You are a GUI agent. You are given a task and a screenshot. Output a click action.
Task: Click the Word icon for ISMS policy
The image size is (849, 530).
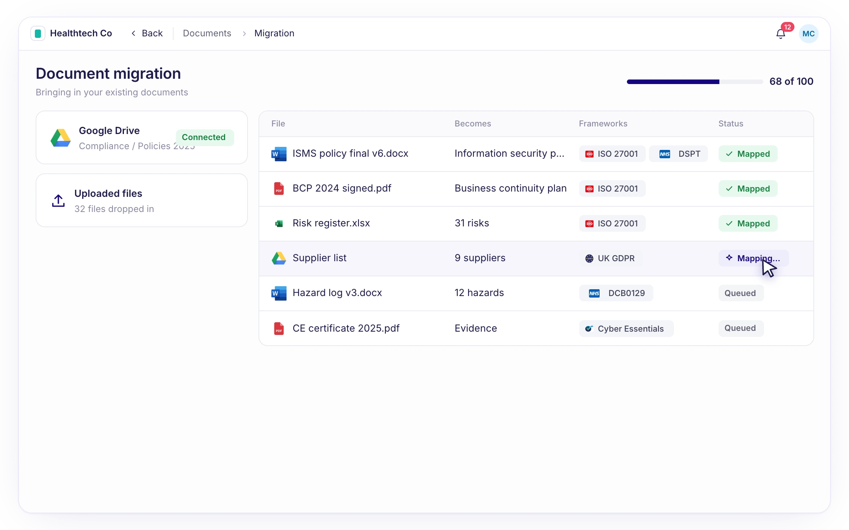(279, 154)
